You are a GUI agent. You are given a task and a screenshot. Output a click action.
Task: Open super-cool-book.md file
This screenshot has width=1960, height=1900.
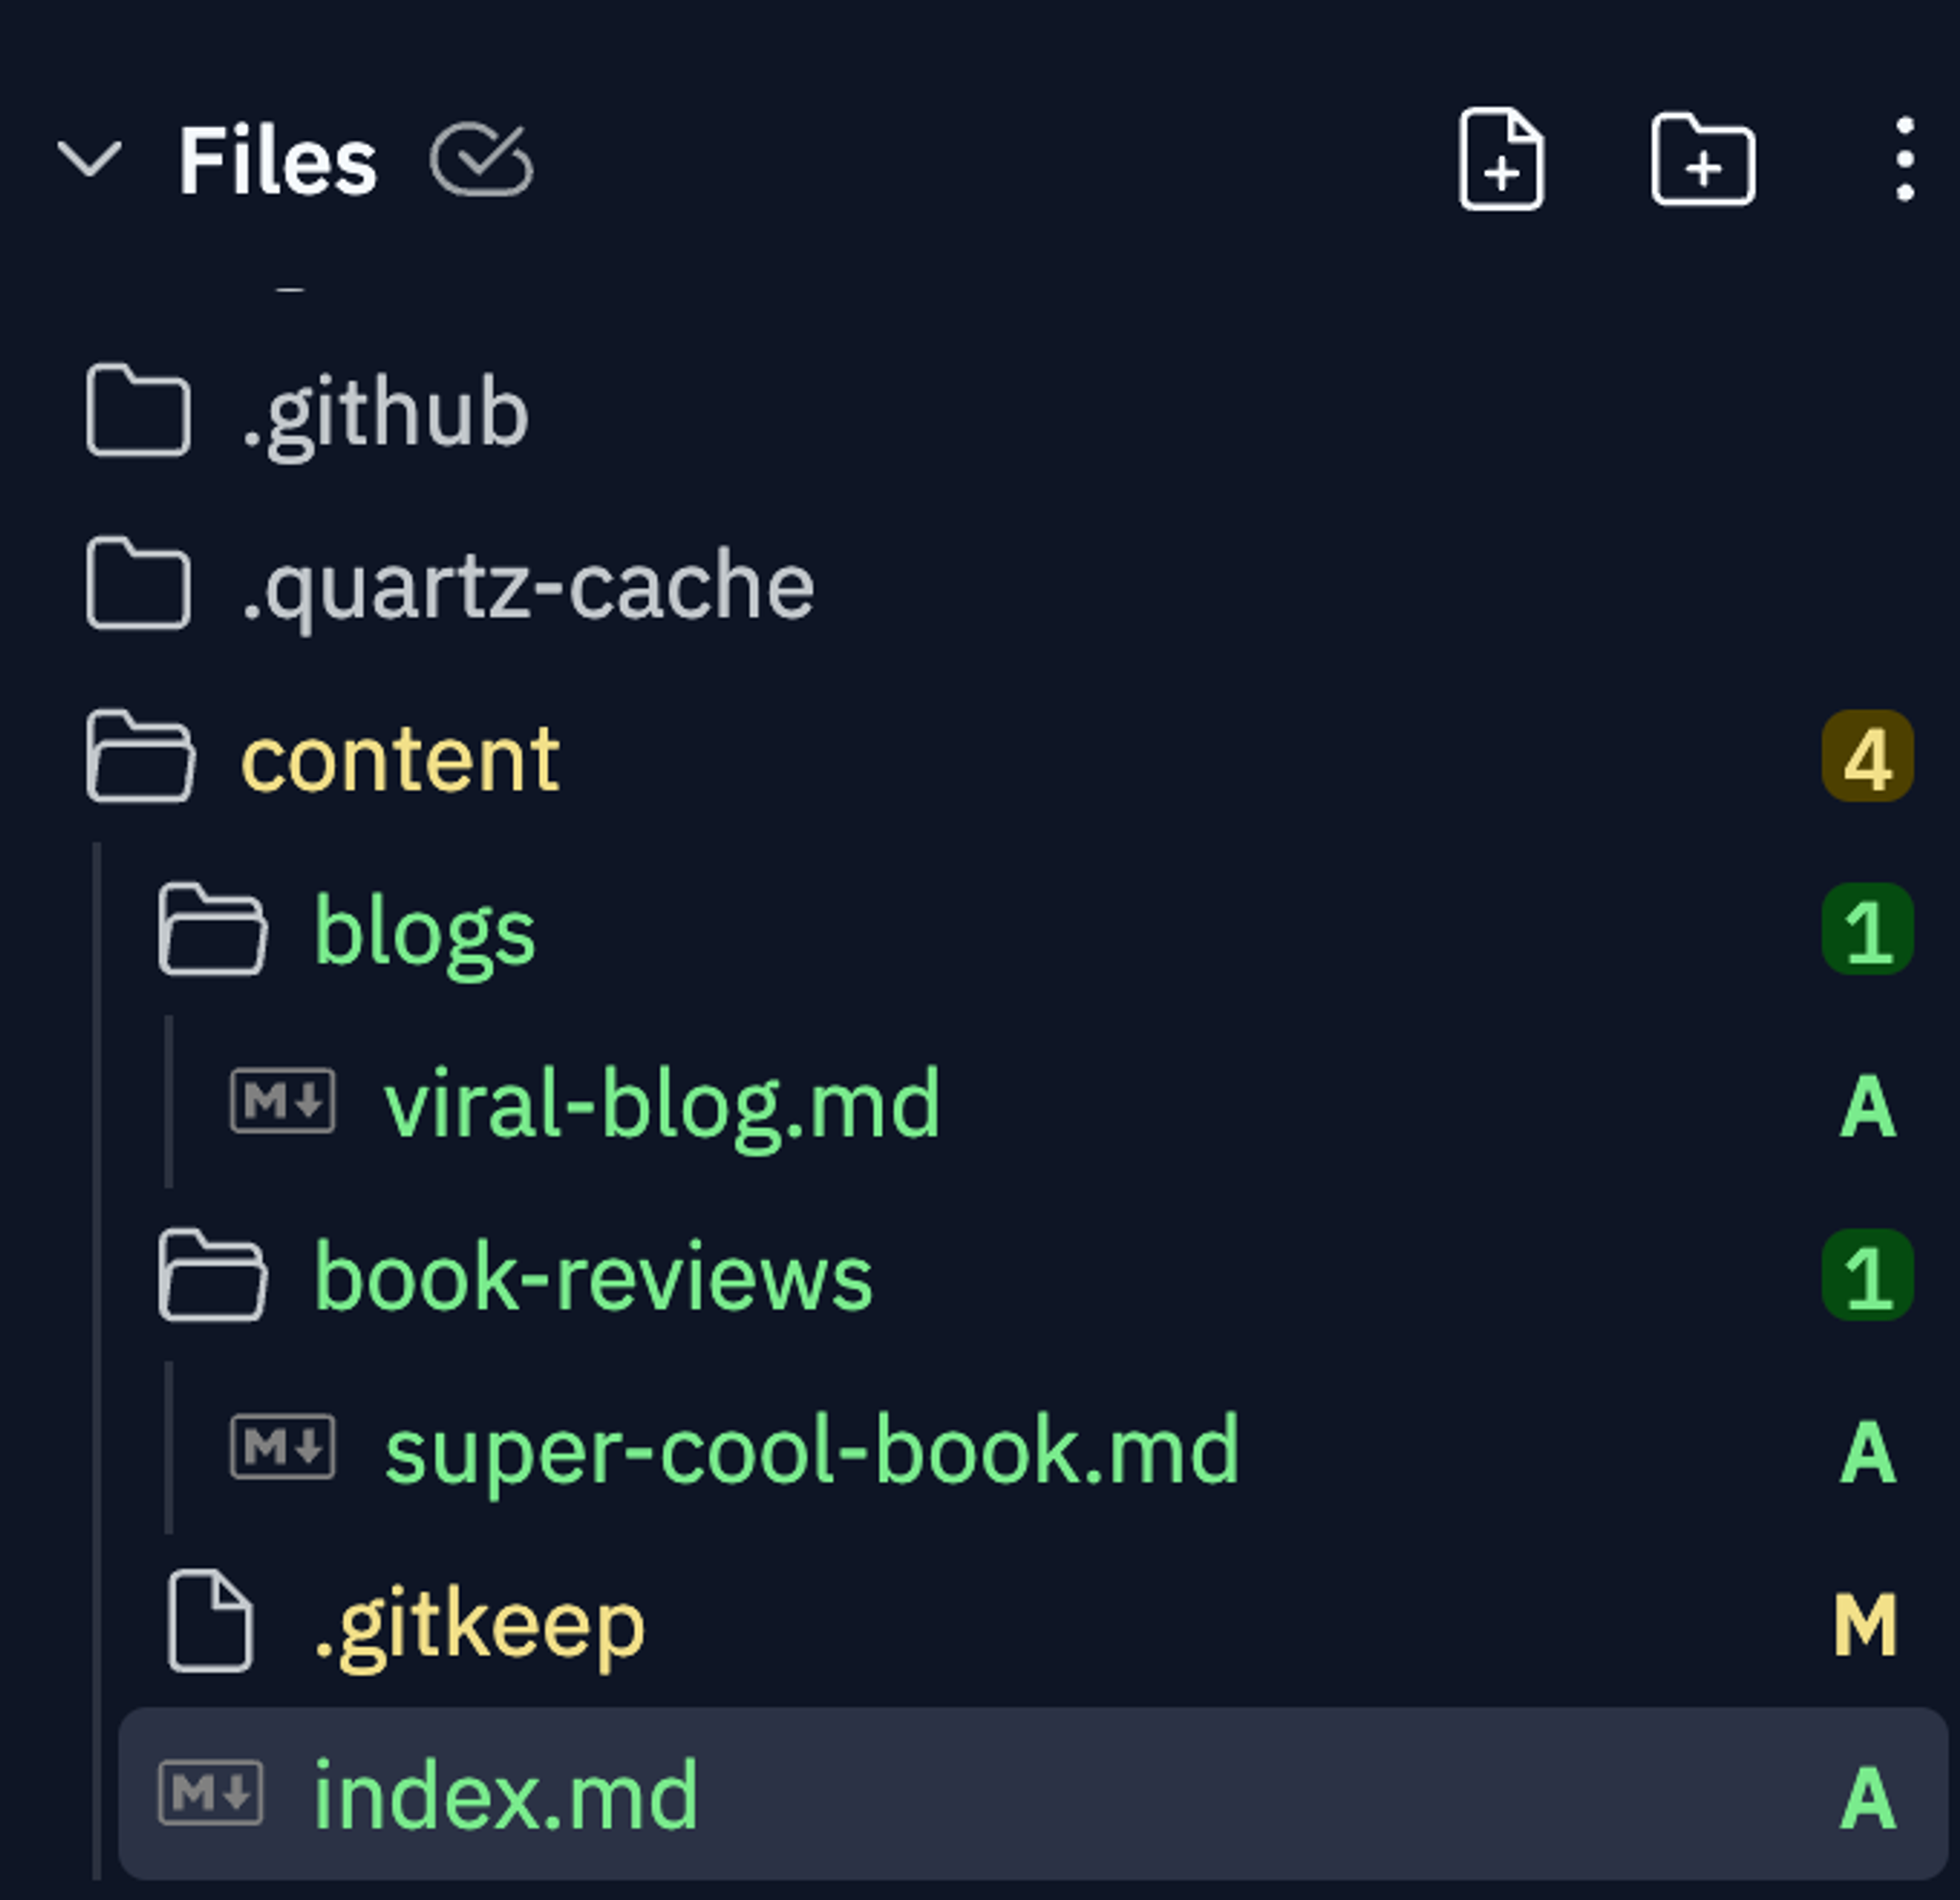(x=811, y=1450)
